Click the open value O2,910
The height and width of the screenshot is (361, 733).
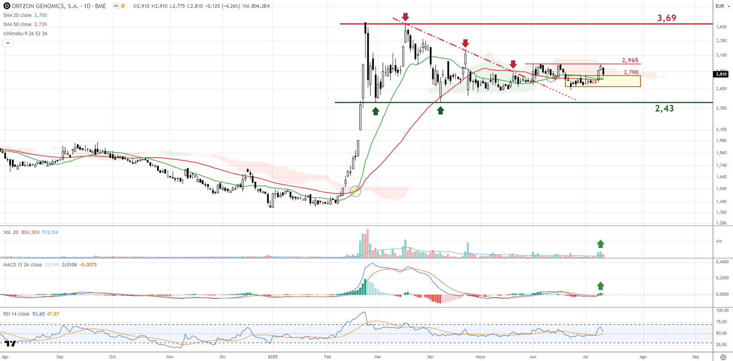click(142, 6)
